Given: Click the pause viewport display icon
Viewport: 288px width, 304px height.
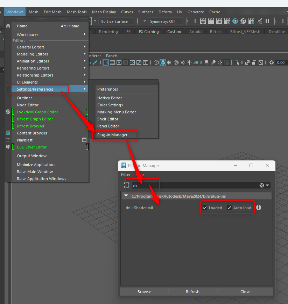Looking at the screenshot, I should [267, 21].
